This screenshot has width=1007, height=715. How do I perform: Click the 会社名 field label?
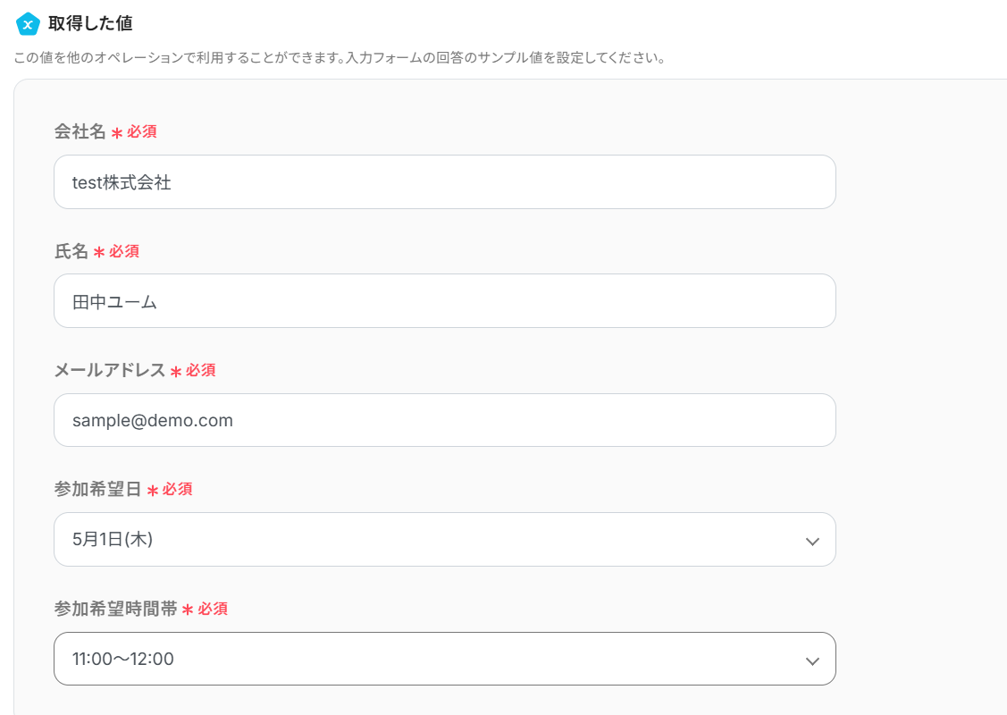(x=80, y=132)
